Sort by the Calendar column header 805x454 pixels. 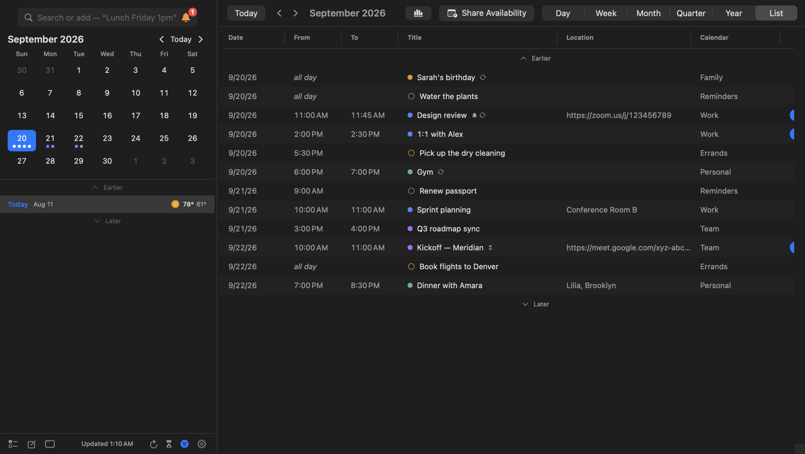coord(714,37)
